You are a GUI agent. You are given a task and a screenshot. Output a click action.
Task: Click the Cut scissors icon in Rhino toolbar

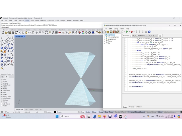[x=20, y=33]
